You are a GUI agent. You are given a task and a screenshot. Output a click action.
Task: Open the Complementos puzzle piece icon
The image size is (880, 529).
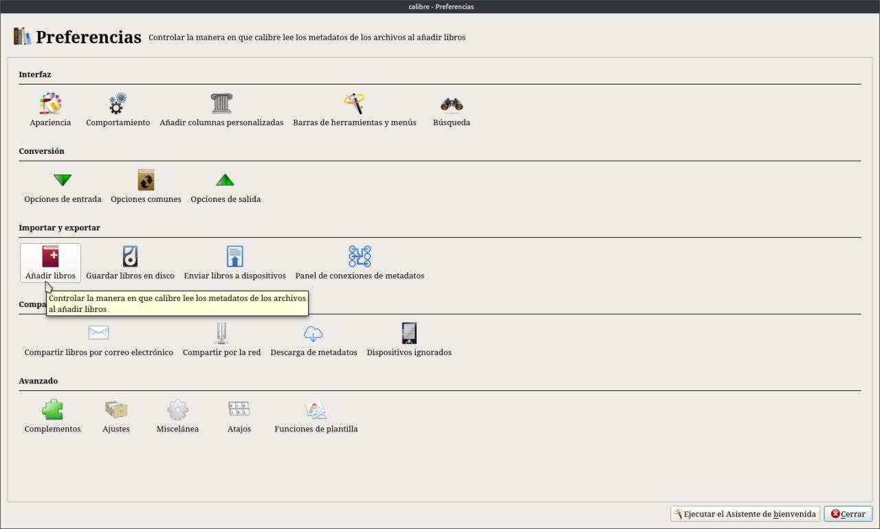(52, 410)
